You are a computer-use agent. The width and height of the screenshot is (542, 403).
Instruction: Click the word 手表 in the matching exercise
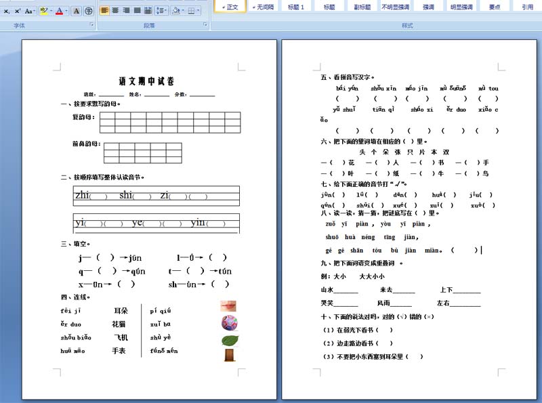pos(119,351)
